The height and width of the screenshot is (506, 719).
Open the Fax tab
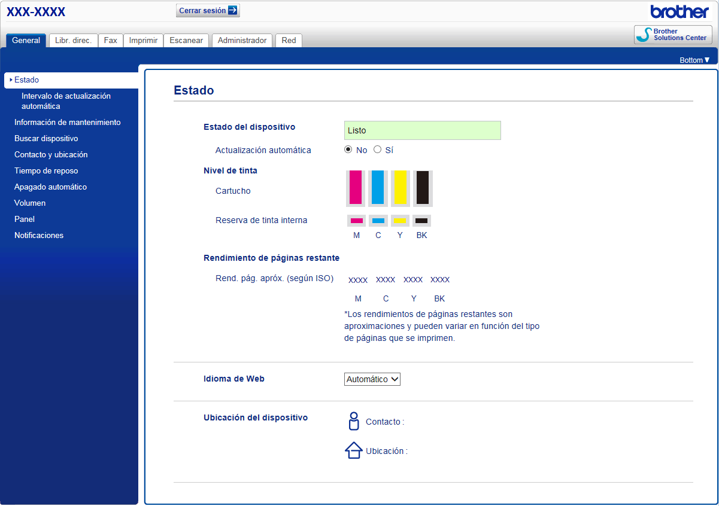point(111,41)
